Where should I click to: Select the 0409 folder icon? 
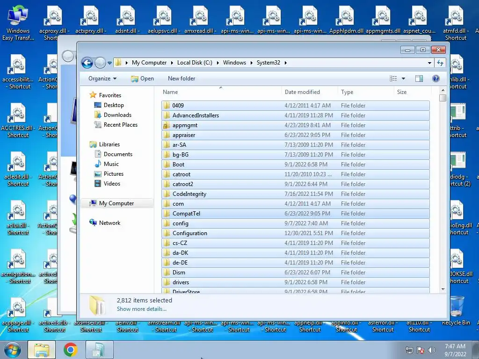[166, 105]
